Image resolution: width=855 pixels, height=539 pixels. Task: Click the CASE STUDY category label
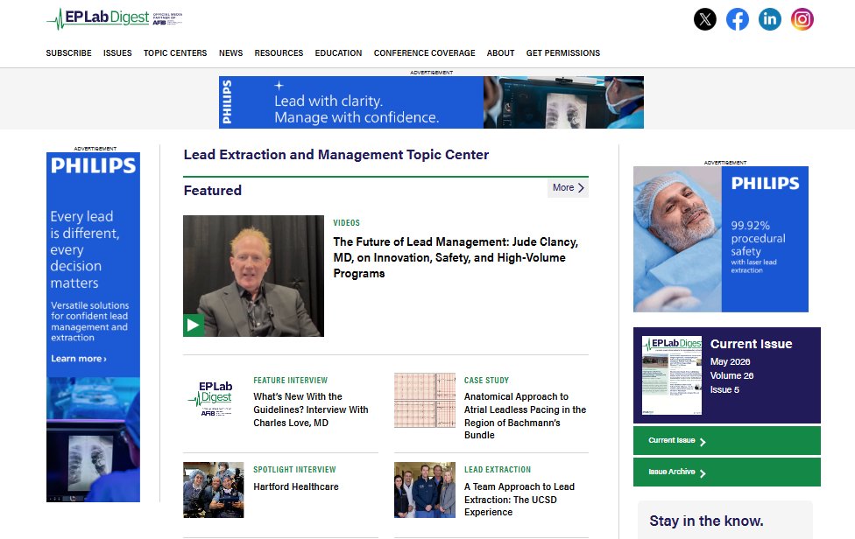point(486,380)
